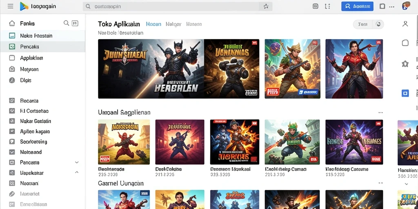Viewport: 418px width, 209px height.
Task: Toggle the check icon beside Nakar Cealatin
Action: pyautogui.click(x=12, y=121)
